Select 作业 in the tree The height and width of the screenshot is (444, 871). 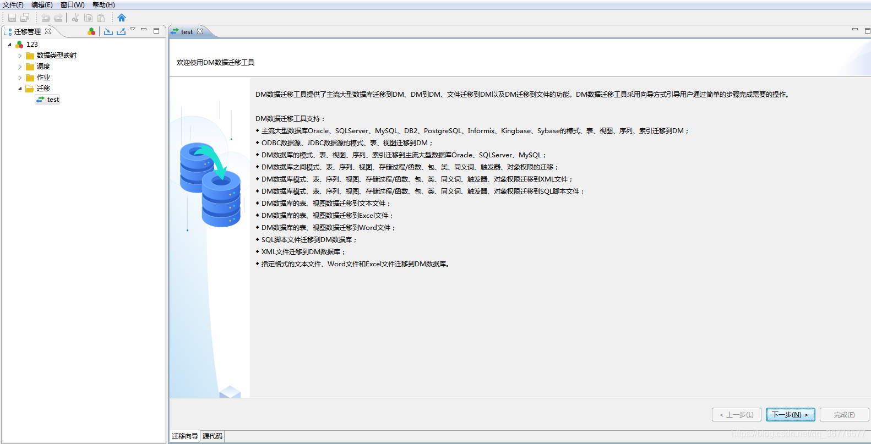(43, 78)
